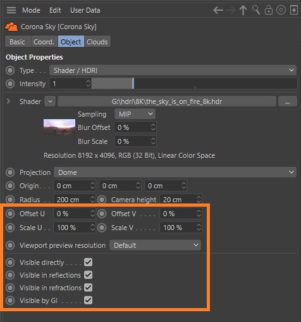Disable the Visible by GI checkbox
301x322 pixels.
[88, 300]
